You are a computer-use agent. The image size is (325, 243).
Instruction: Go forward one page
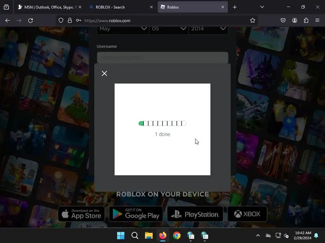pyautogui.click(x=19, y=21)
